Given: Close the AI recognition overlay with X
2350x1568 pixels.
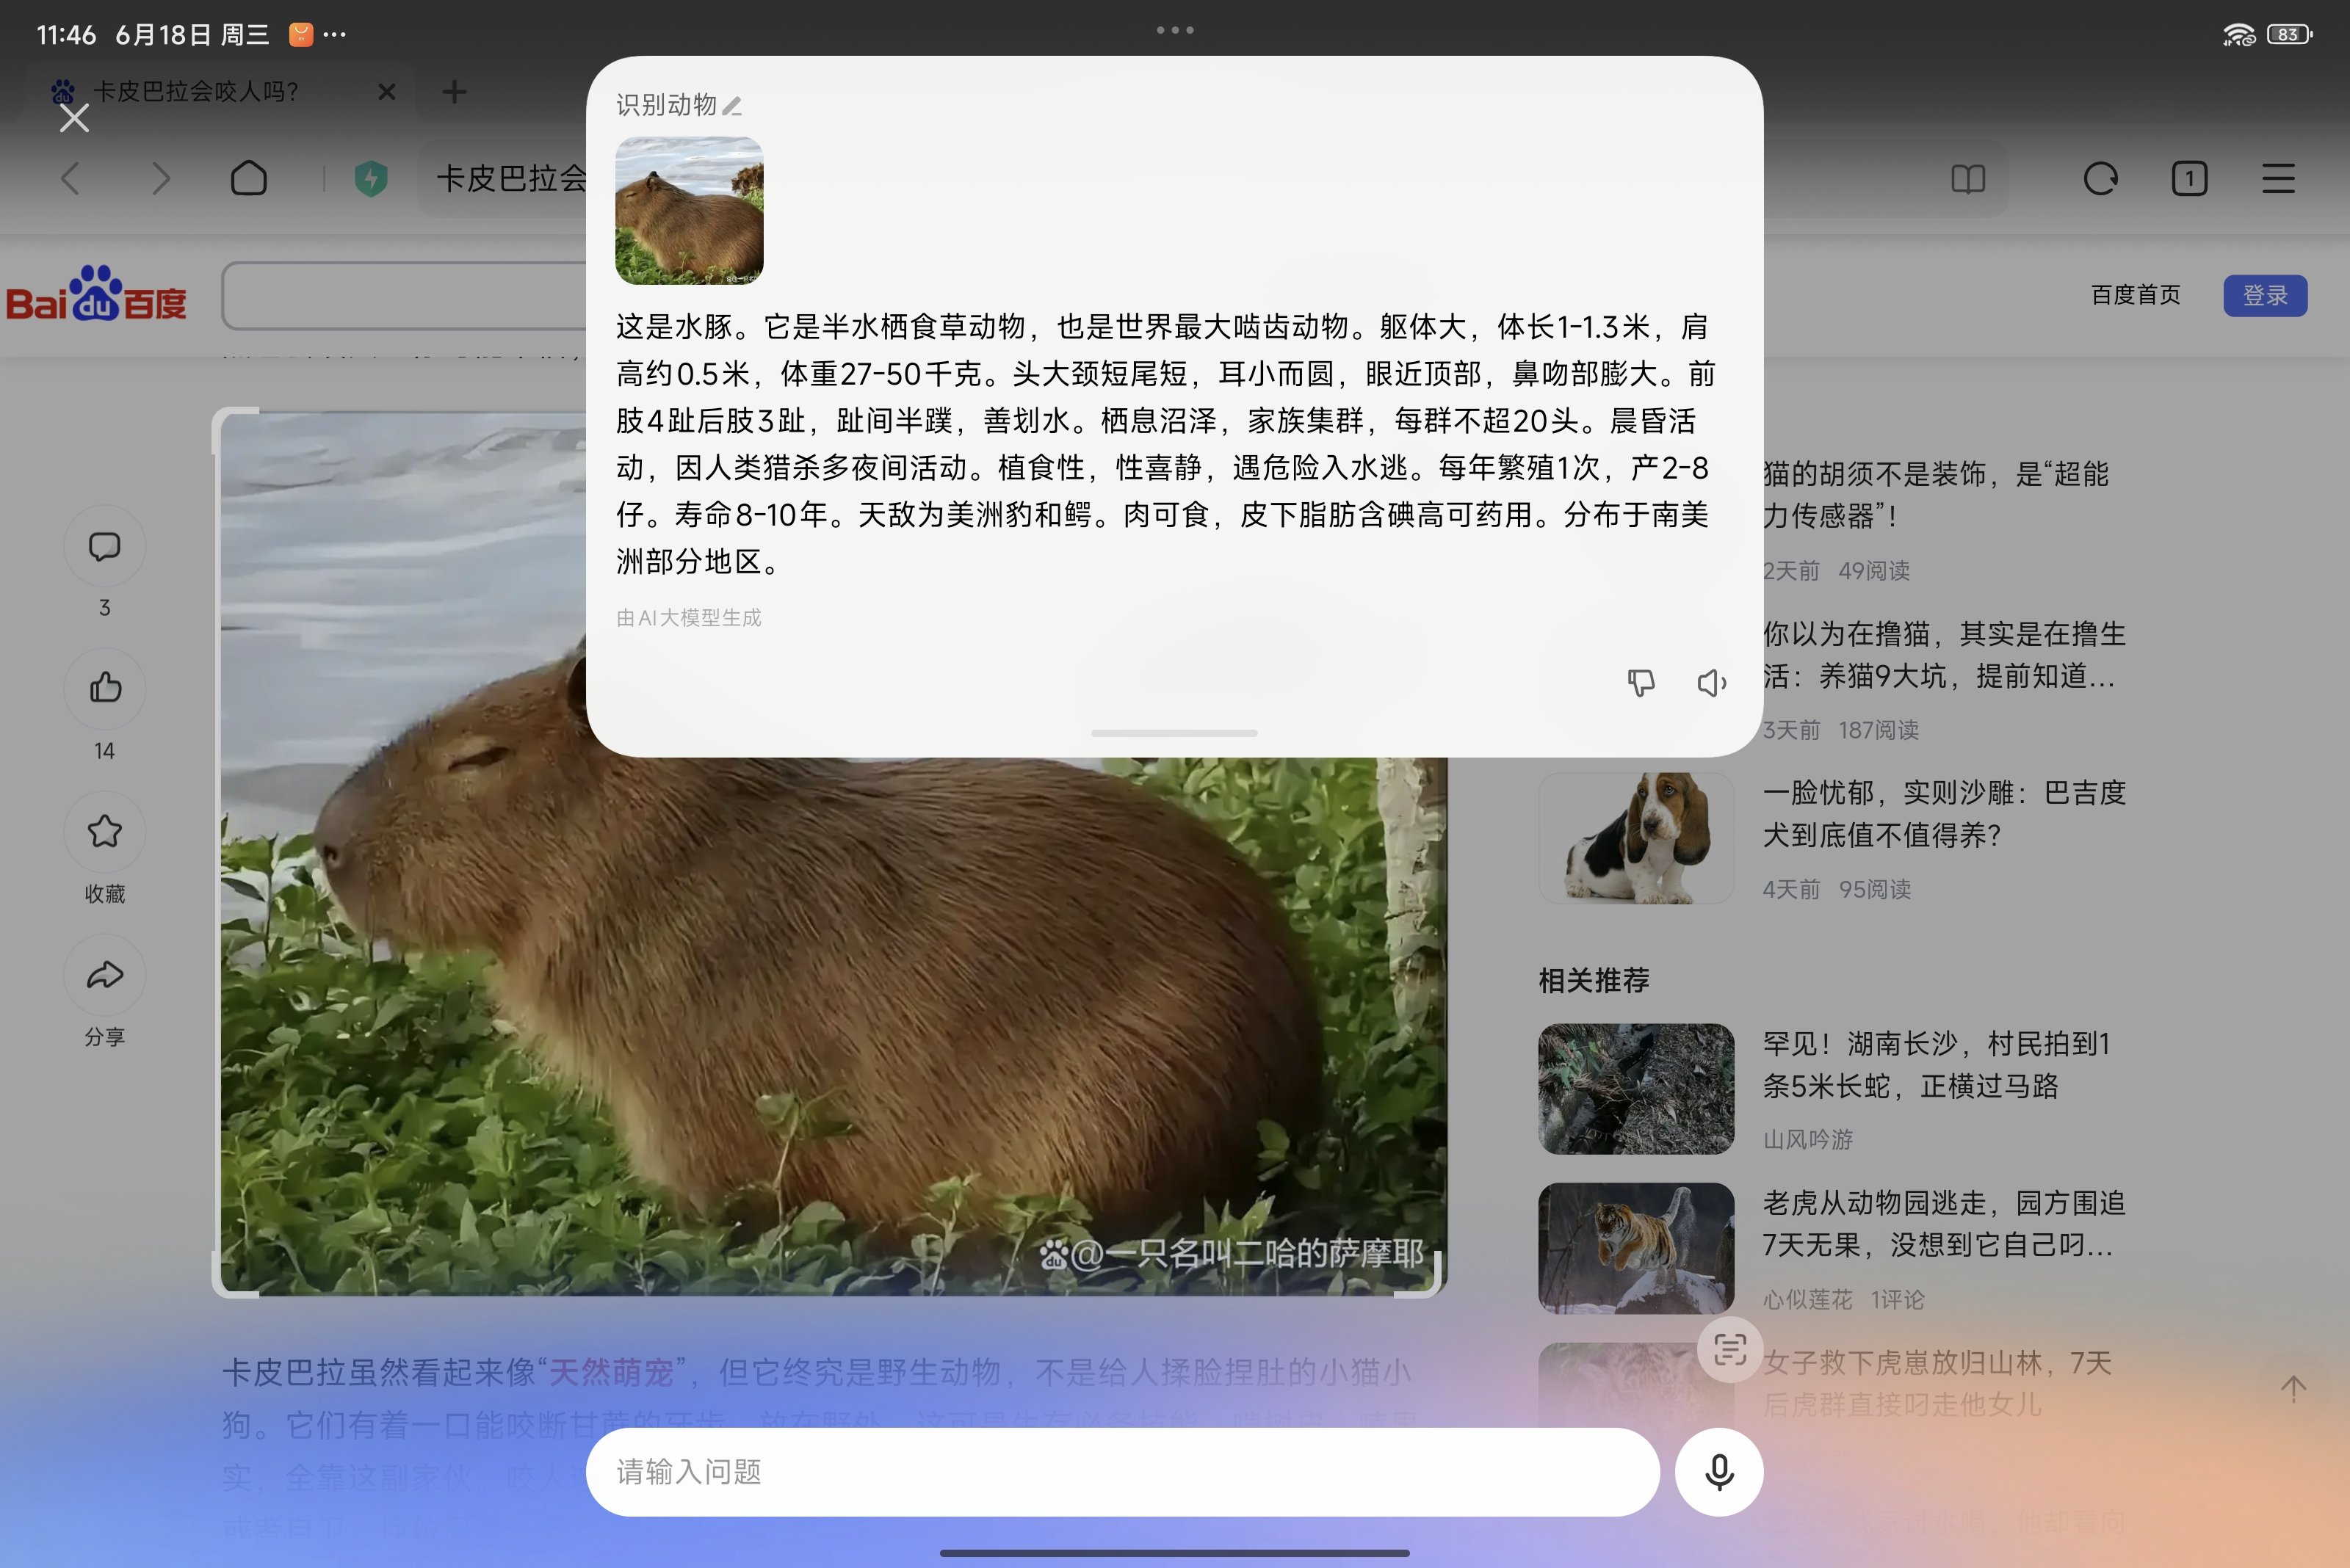Looking at the screenshot, I should 74,118.
